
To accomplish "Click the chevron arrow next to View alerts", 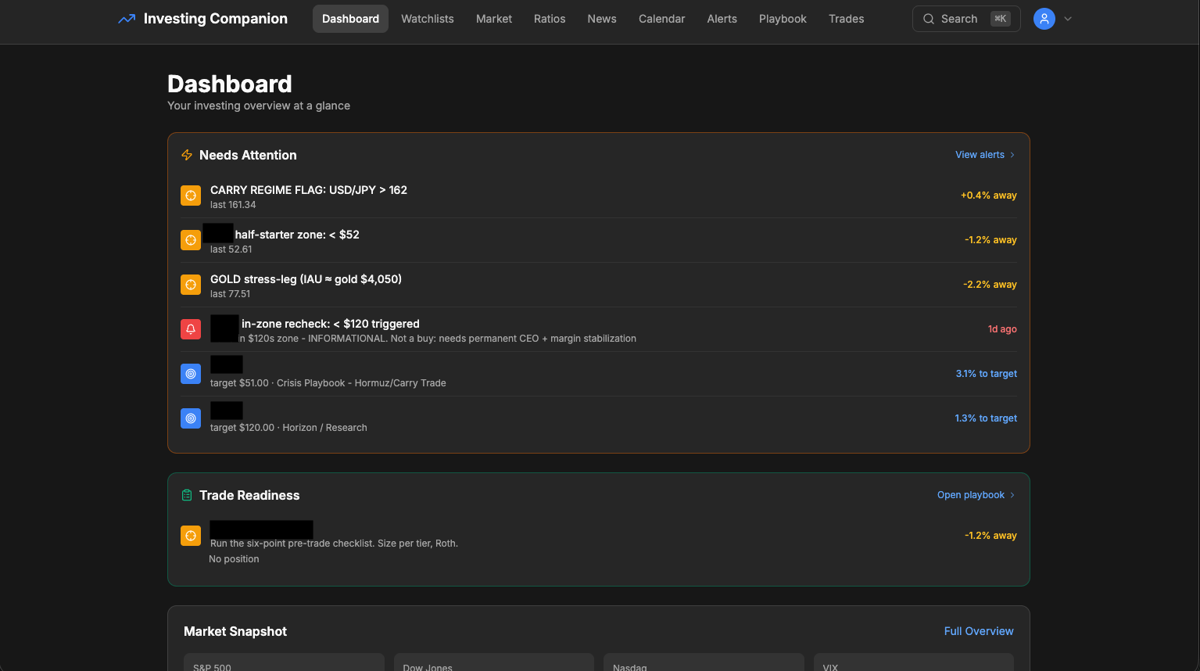I will [1012, 155].
